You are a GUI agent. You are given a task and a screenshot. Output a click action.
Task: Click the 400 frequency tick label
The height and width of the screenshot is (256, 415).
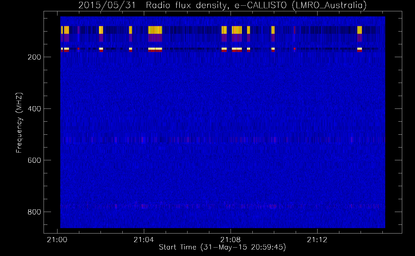pyautogui.click(x=34, y=109)
